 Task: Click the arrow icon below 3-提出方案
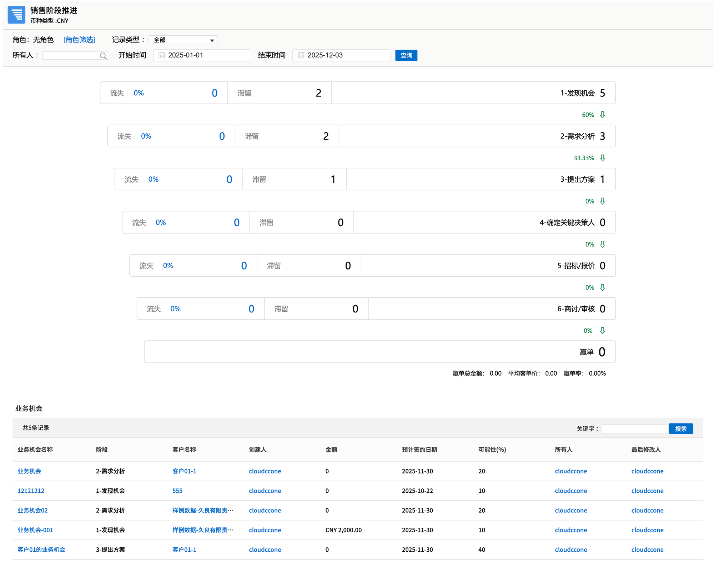[x=603, y=201]
